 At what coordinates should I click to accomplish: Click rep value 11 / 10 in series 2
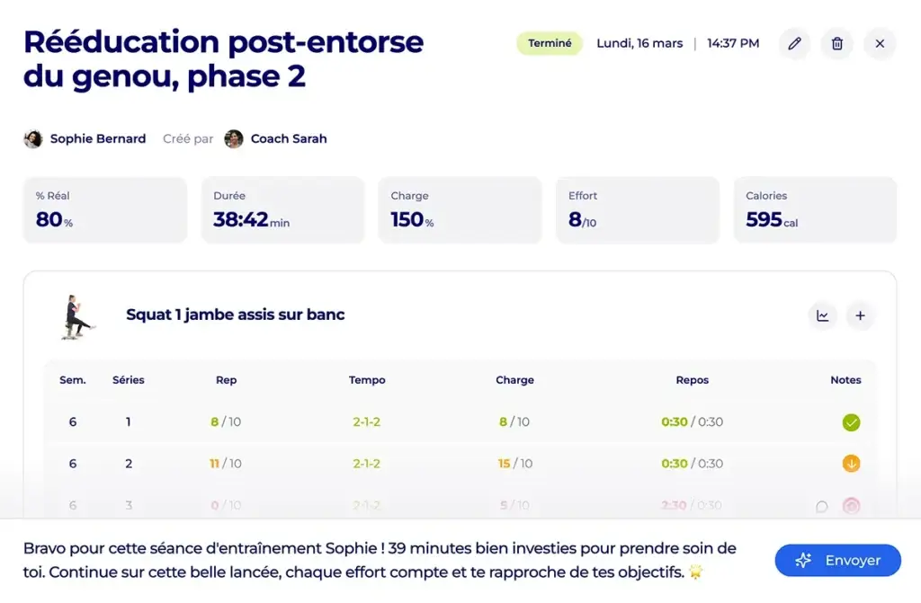click(x=226, y=464)
